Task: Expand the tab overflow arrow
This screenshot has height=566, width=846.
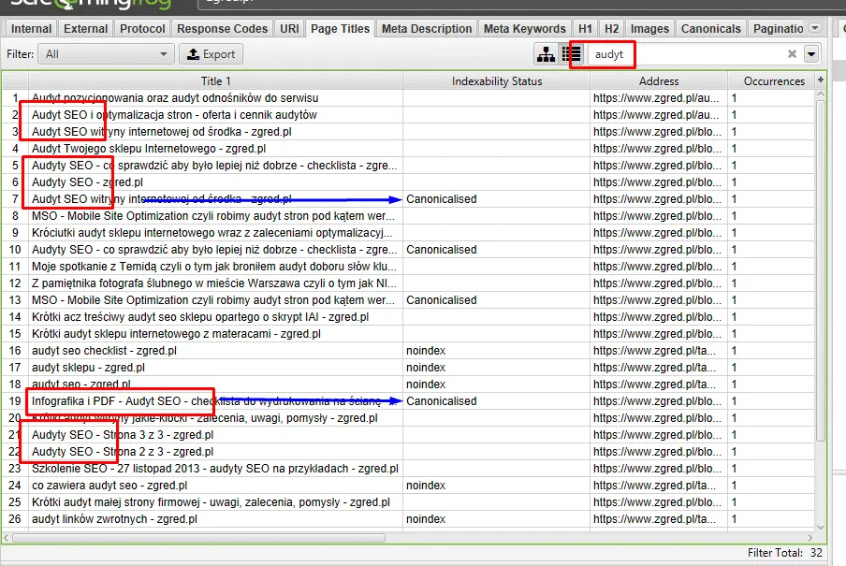Action: pos(815,27)
